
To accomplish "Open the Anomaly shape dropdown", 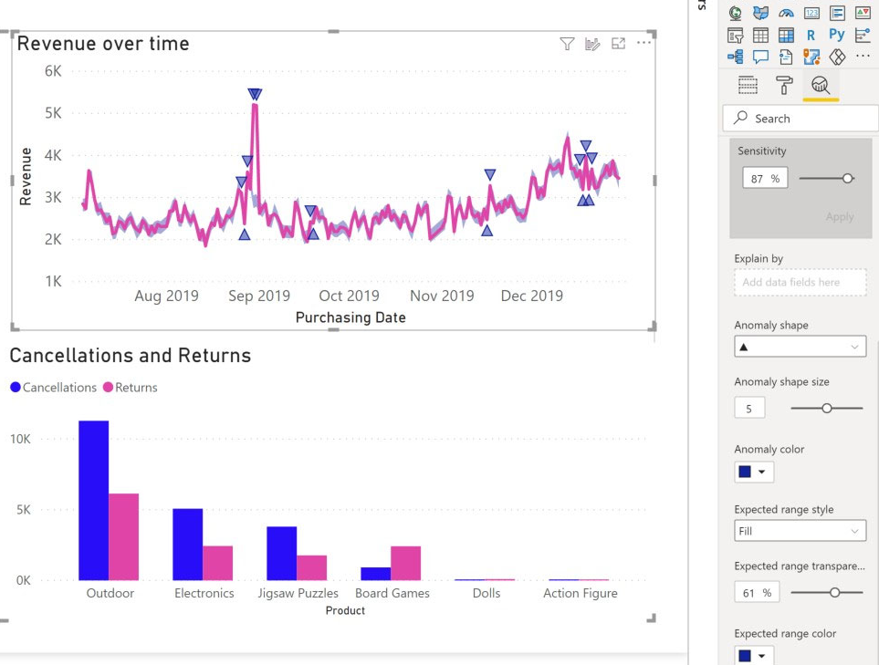I will [800, 347].
